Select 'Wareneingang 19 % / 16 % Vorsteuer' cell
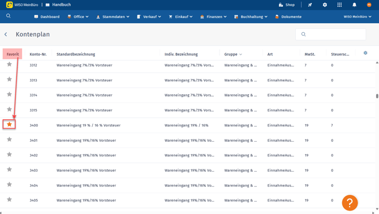379x214 pixels. tap(88, 125)
